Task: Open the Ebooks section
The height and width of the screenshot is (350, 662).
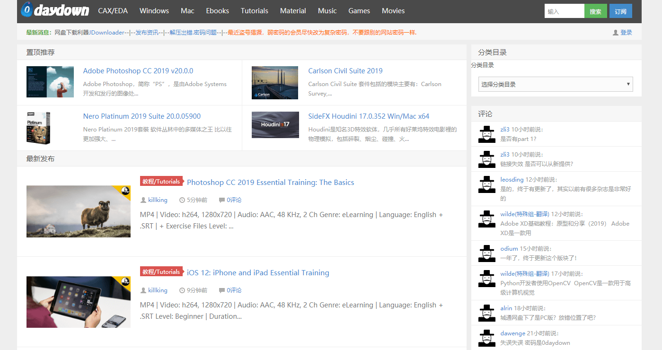Action: pyautogui.click(x=218, y=10)
